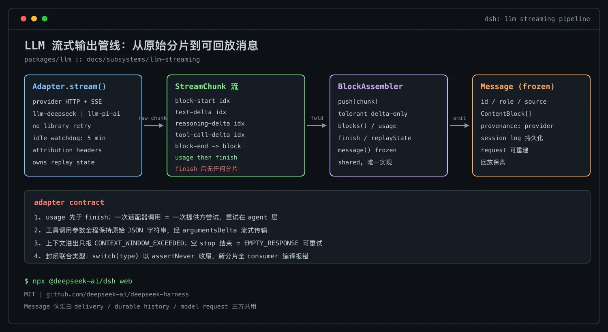Viewport: 608px width, 332px height.
Task: Click 'shared, 唯一实现' line
Action: point(365,162)
